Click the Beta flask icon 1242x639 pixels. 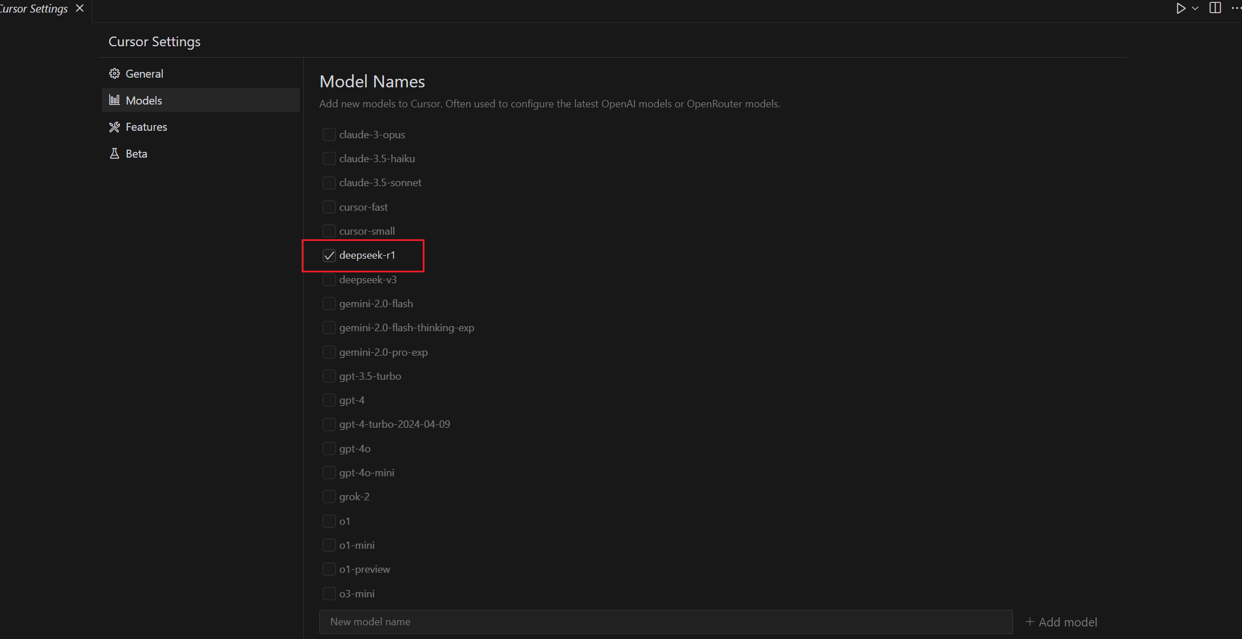coord(114,154)
